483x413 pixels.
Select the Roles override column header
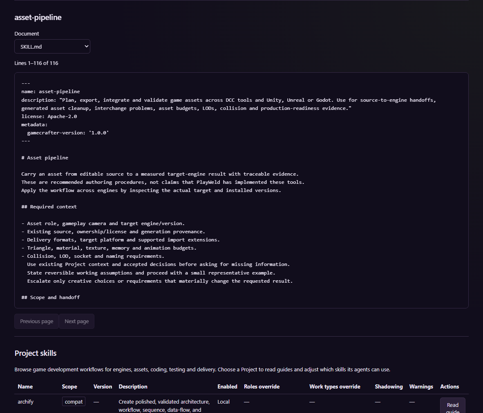click(262, 386)
